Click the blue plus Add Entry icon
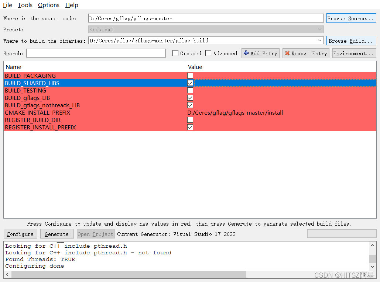 (x=246, y=53)
